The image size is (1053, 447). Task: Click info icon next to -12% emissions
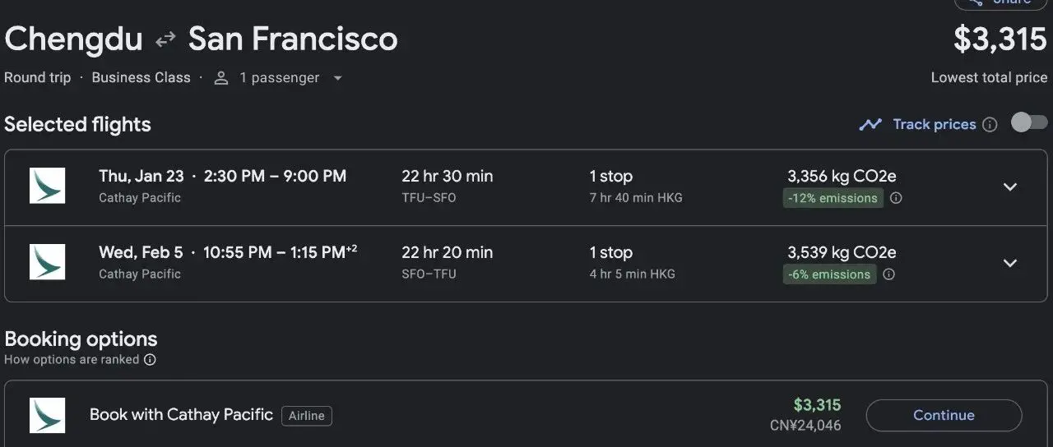(896, 198)
